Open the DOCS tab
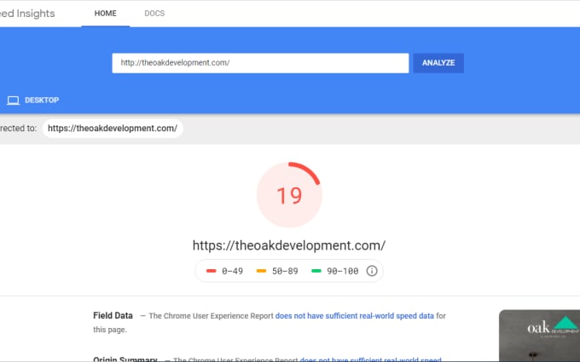Screen dimensions: 580x362 [x=154, y=14]
